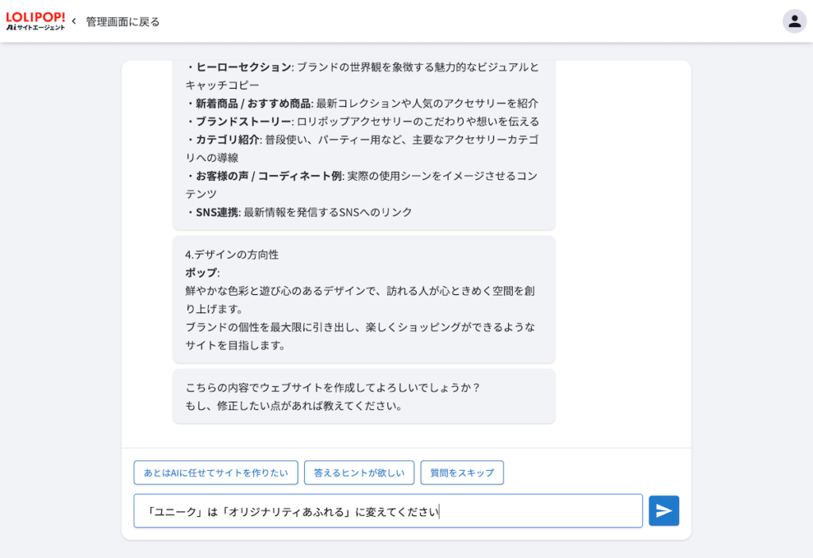Choose あとはAIに任せてサイトを作りたい
813x558 pixels.
[x=215, y=472]
